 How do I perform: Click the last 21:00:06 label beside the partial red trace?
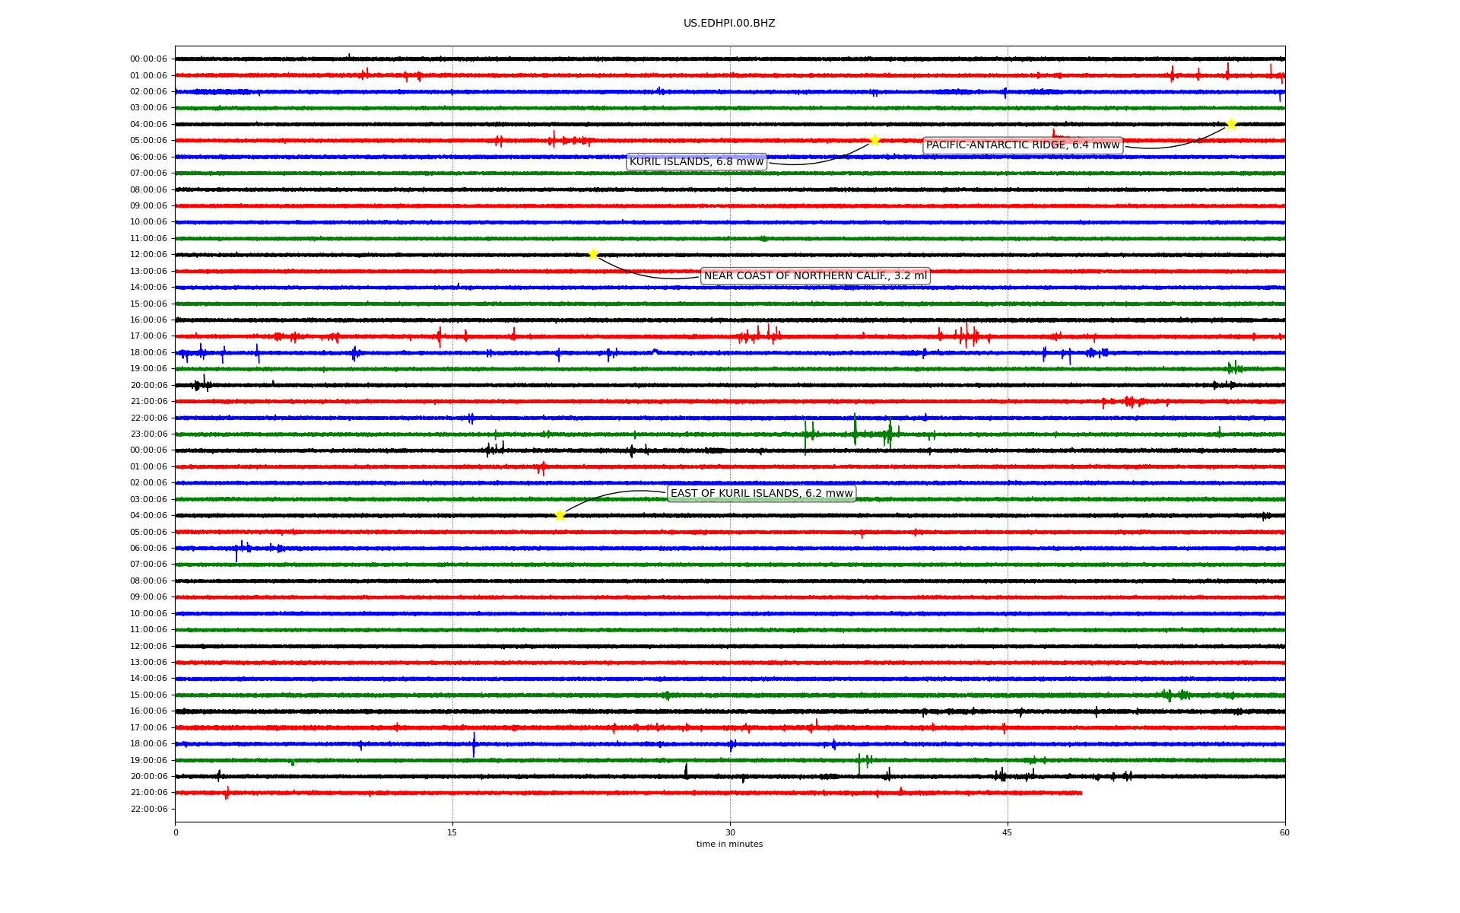[x=148, y=793]
